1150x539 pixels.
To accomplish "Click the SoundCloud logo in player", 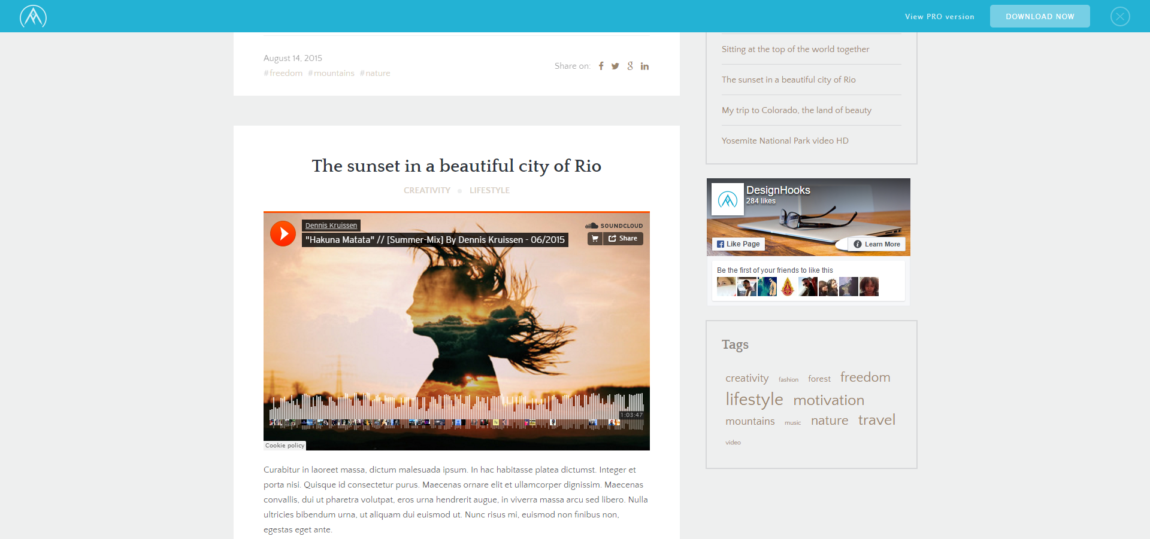I will pyautogui.click(x=614, y=226).
